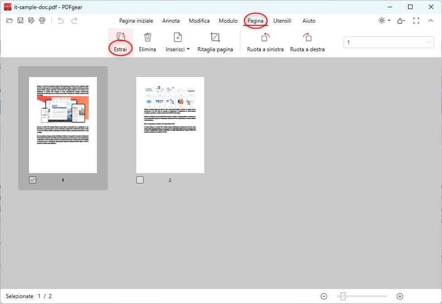Open the theme brightness settings icon

tap(383, 20)
